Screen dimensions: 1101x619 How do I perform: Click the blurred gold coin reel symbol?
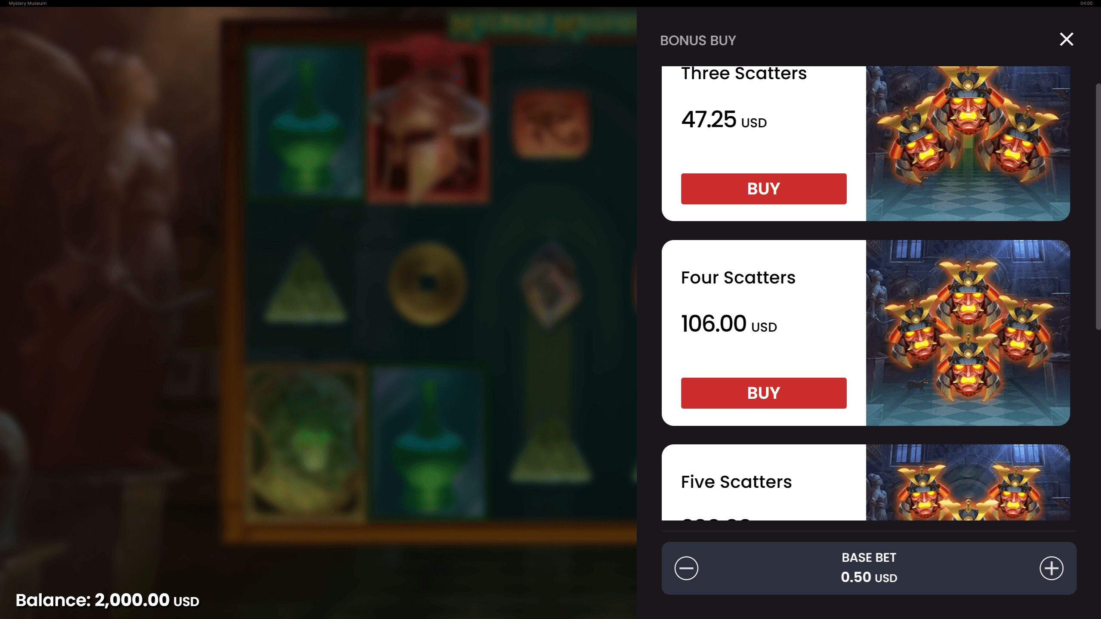click(x=426, y=283)
